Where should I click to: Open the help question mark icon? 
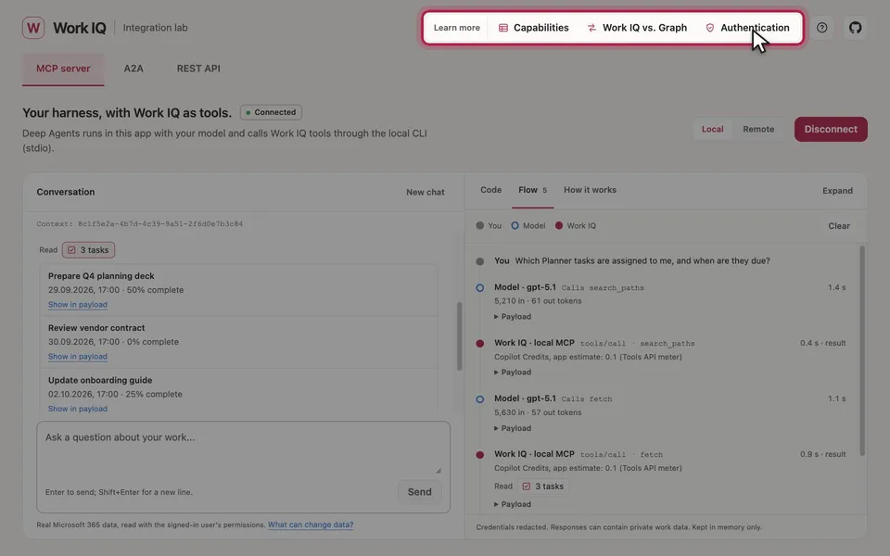click(822, 28)
